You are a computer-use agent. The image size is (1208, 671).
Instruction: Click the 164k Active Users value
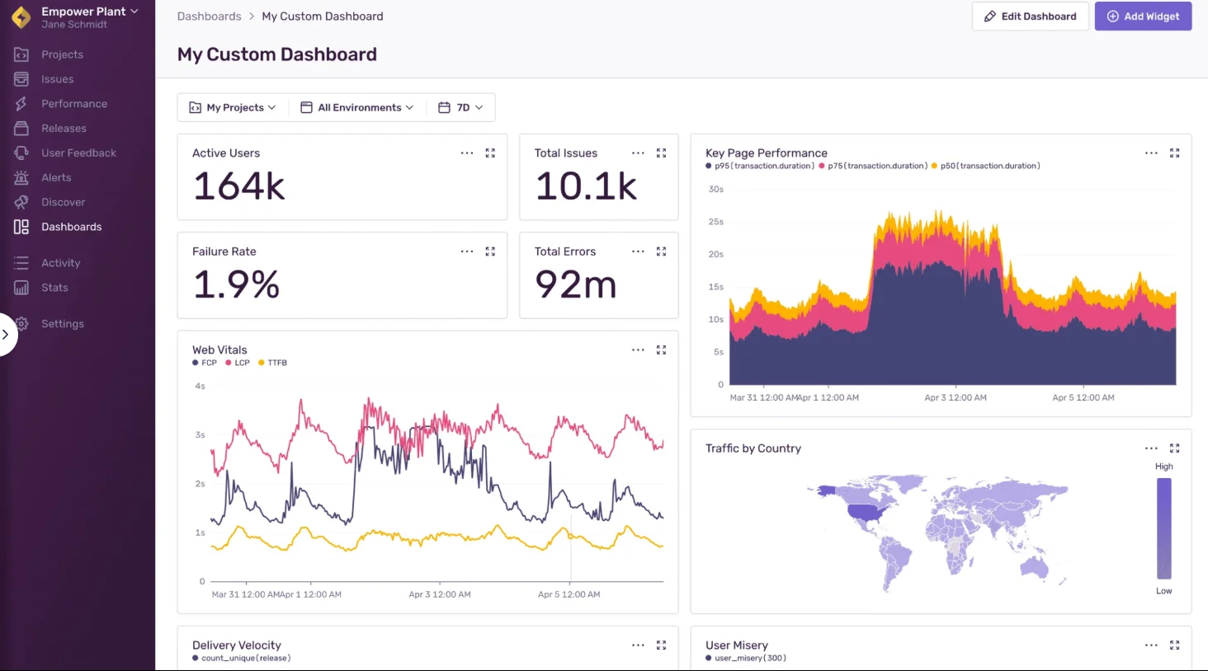(x=239, y=186)
